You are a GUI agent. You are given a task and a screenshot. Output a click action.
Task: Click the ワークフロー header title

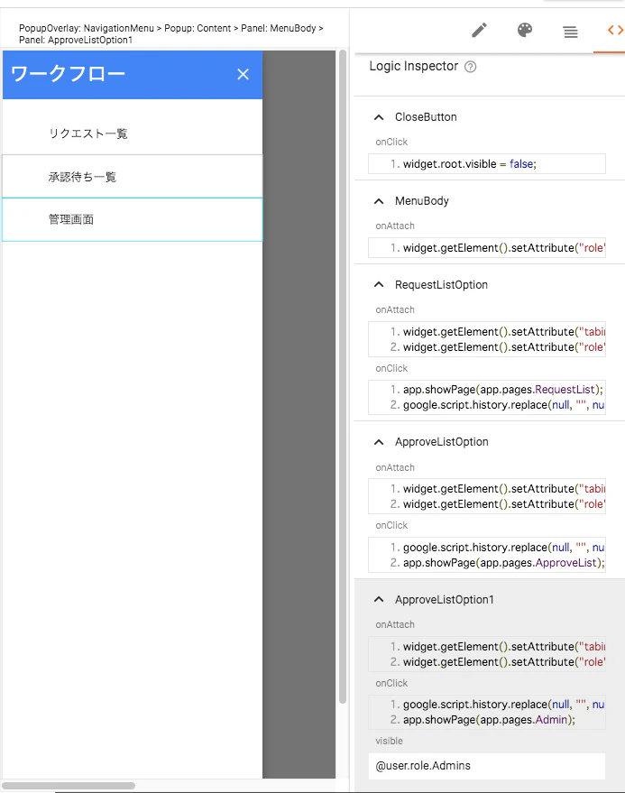[x=68, y=74]
